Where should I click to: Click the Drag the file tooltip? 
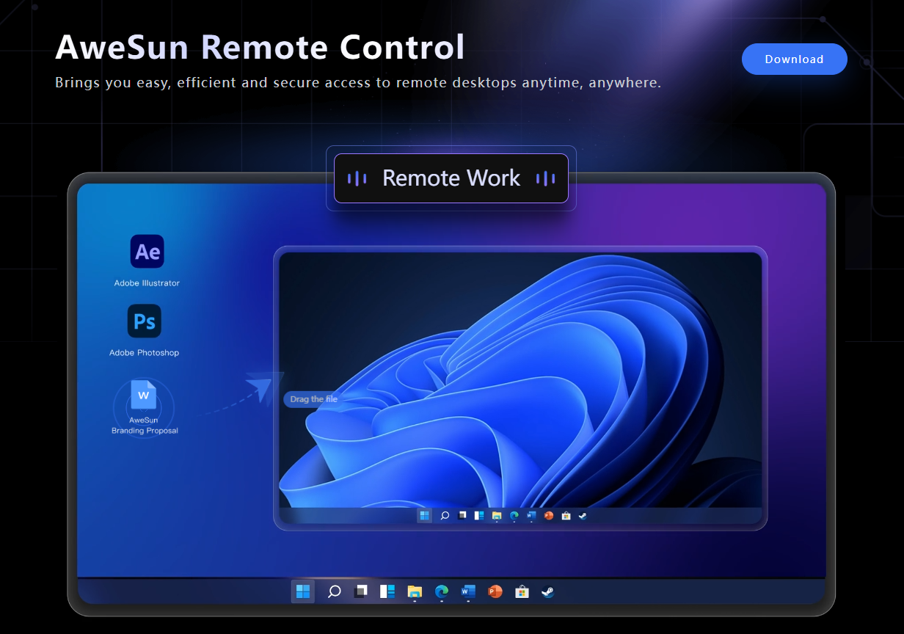[314, 399]
